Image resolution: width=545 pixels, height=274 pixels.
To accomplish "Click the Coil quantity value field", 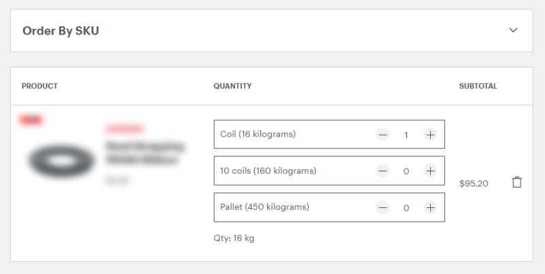I will [x=406, y=135].
